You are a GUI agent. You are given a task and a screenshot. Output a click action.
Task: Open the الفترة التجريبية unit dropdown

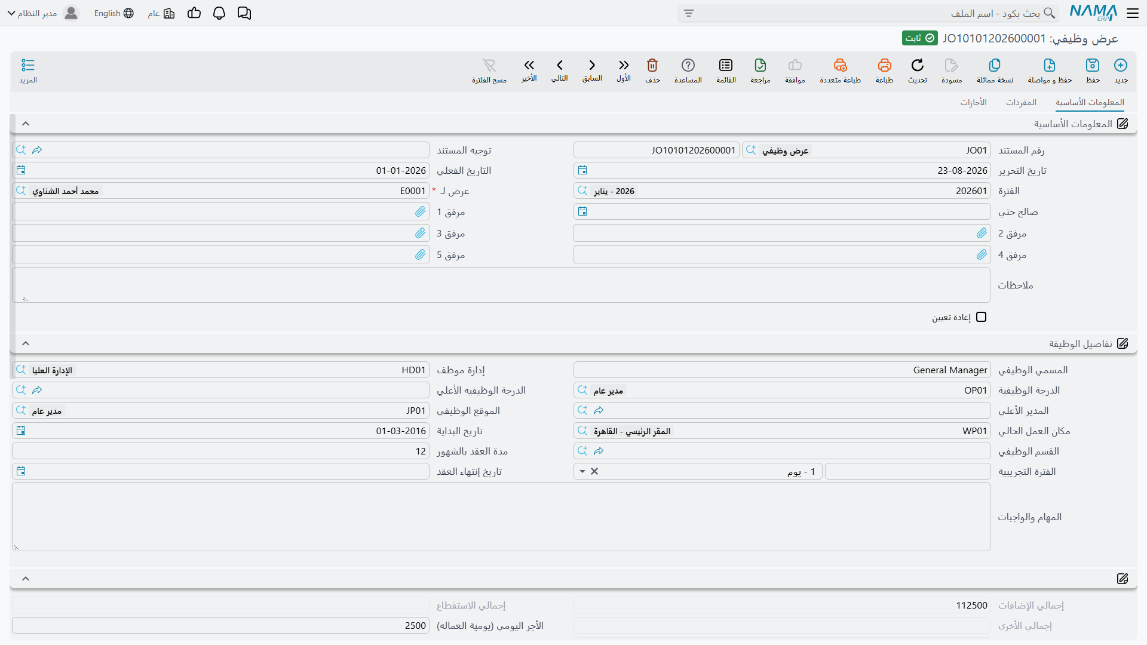[x=582, y=472]
